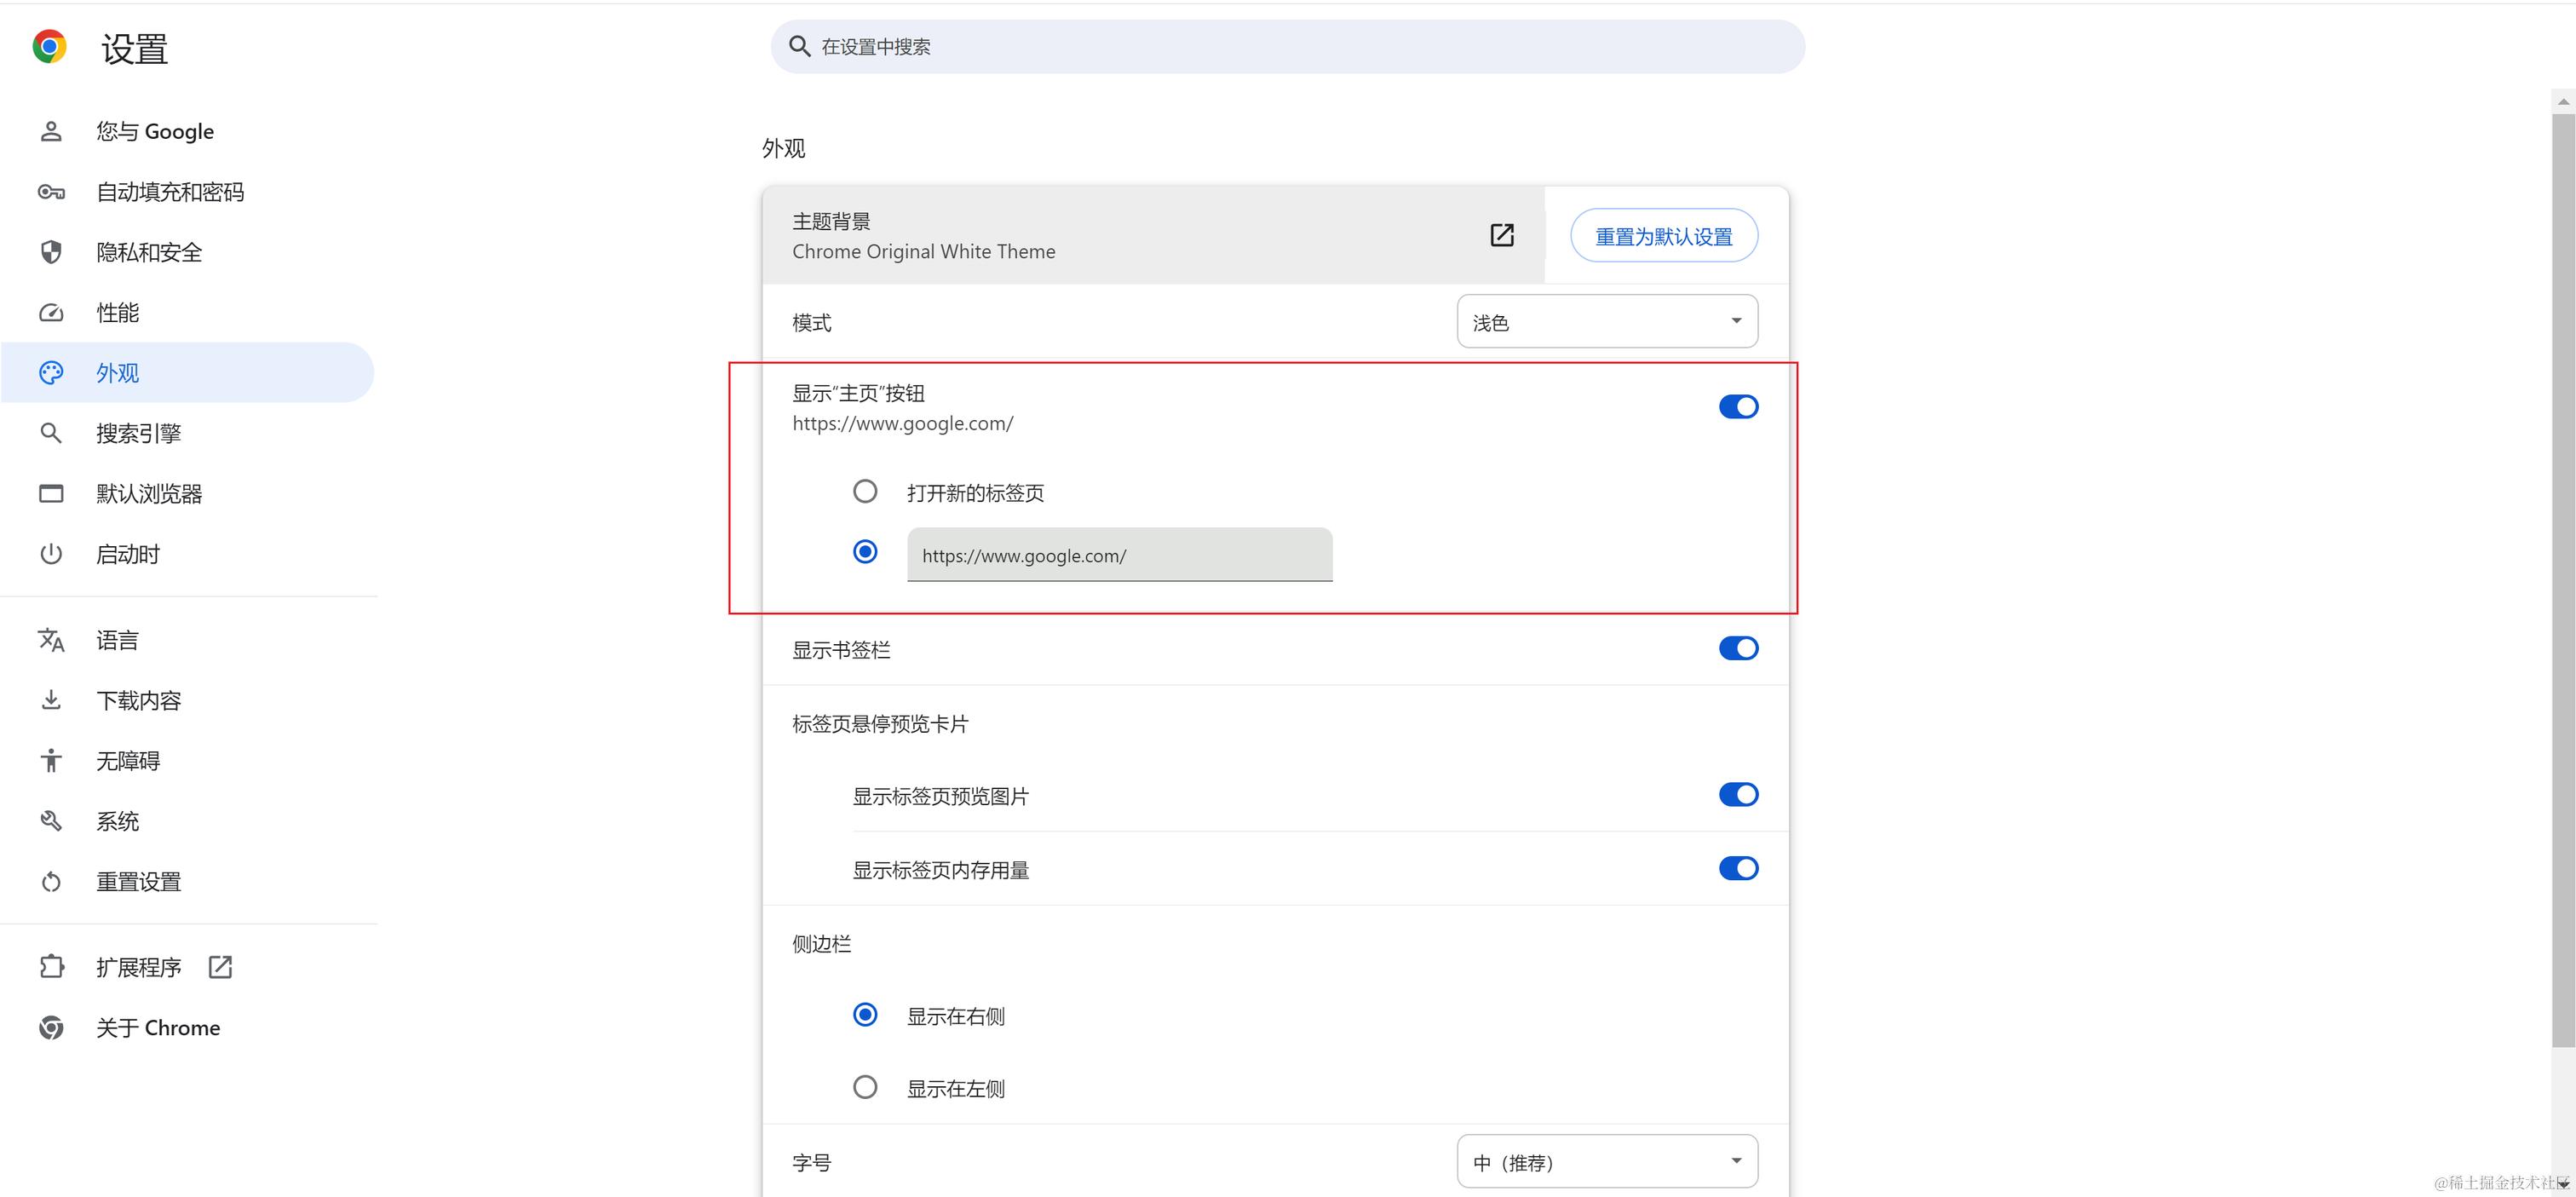Open theme in Web Store icon
The height and width of the screenshot is (1197, 2576).
(1501, 235)
